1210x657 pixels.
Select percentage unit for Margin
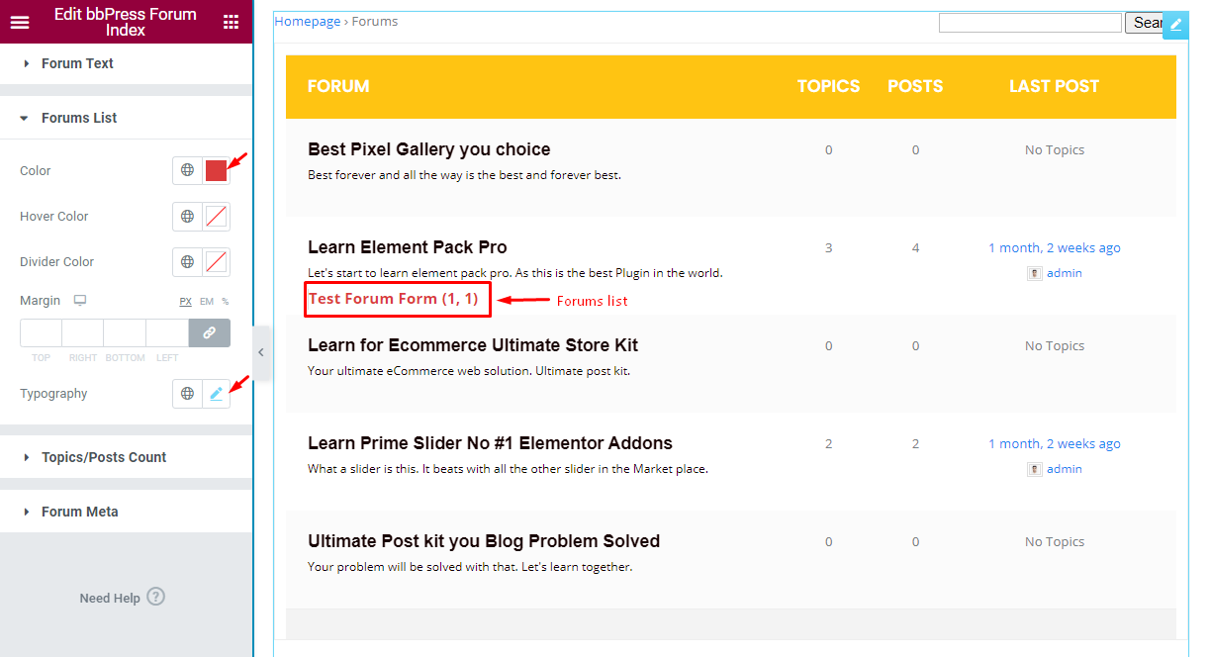coord(224,301)
